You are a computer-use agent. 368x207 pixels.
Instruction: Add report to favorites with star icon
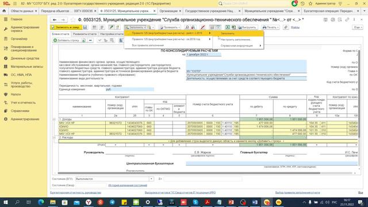click(x=73, y=20)
